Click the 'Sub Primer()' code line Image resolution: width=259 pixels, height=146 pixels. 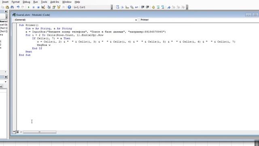29,25
